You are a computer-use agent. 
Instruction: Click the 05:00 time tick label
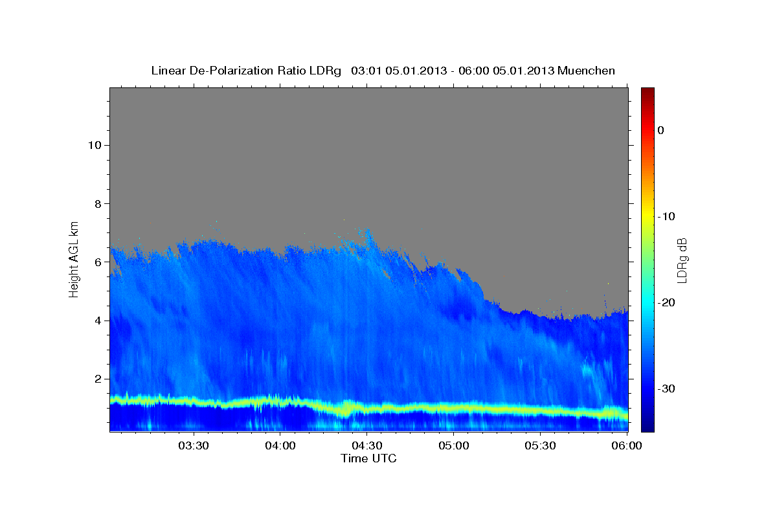453,445
